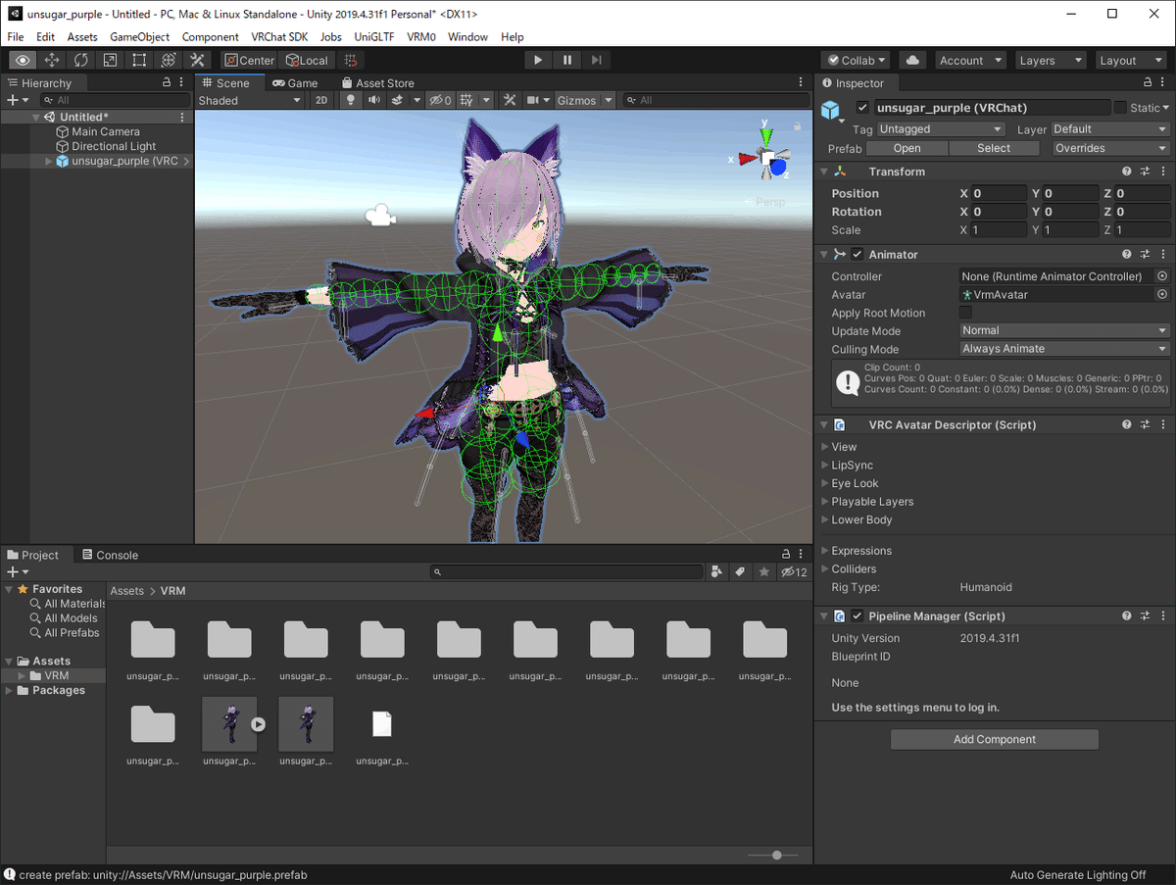Toggle scene lighting in the Scene view toolbar
This screenshot has width=1176, height=885.
pyautogui.click(x=350, y=99)
